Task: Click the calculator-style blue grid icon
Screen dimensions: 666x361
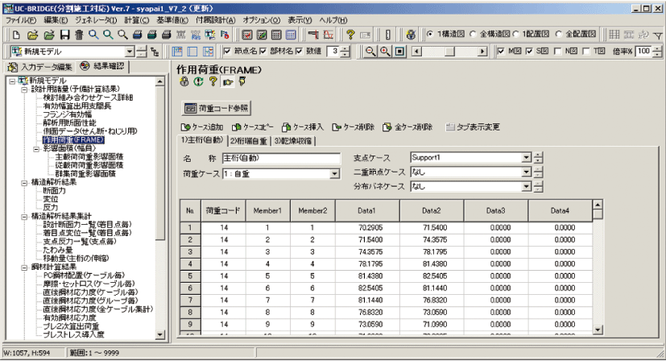Action: [291, 35]
